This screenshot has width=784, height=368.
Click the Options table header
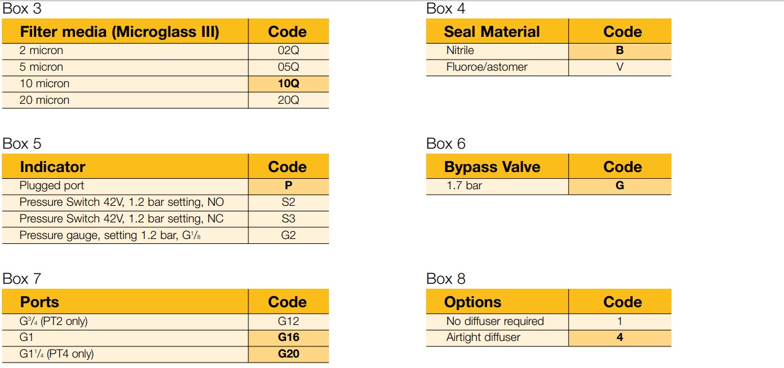click(x=472, y=302)
